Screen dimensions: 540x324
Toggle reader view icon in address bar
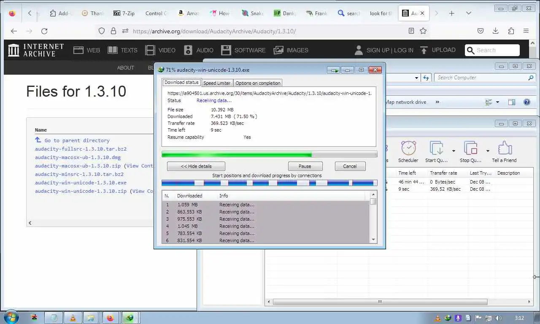(411, 31)
